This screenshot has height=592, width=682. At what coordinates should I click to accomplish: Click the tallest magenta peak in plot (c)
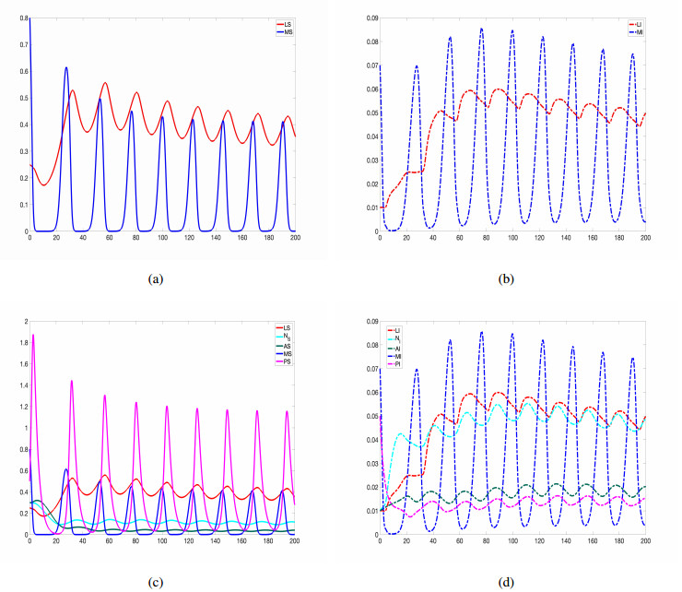34,336
